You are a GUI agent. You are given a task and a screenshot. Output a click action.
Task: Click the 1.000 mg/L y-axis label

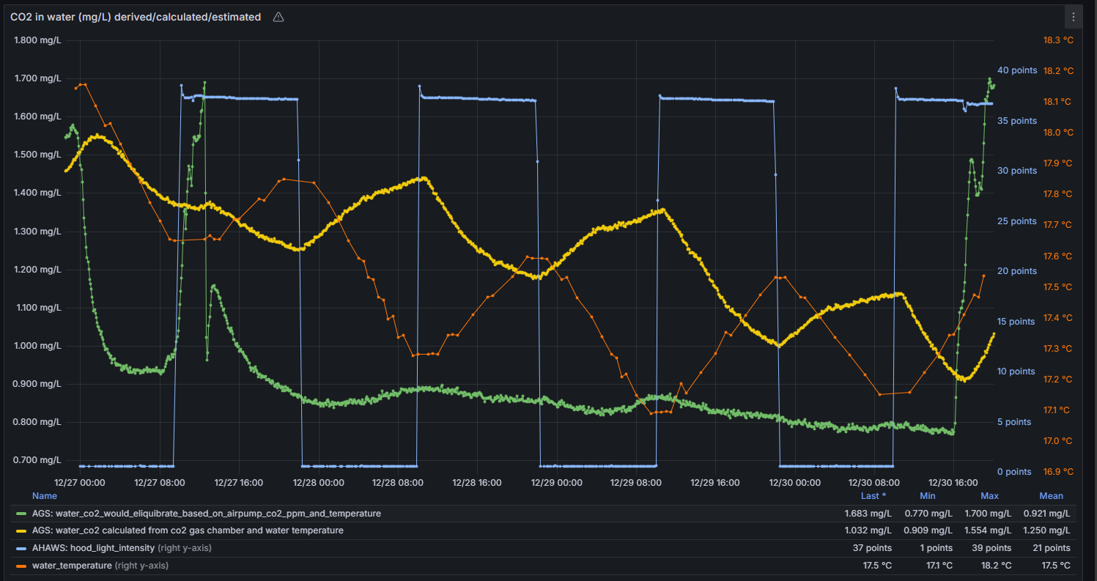(37, 346)
